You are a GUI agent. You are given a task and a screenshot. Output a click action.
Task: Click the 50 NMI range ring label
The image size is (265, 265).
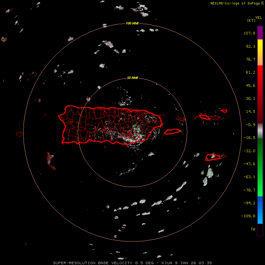[x=132, y=78]
